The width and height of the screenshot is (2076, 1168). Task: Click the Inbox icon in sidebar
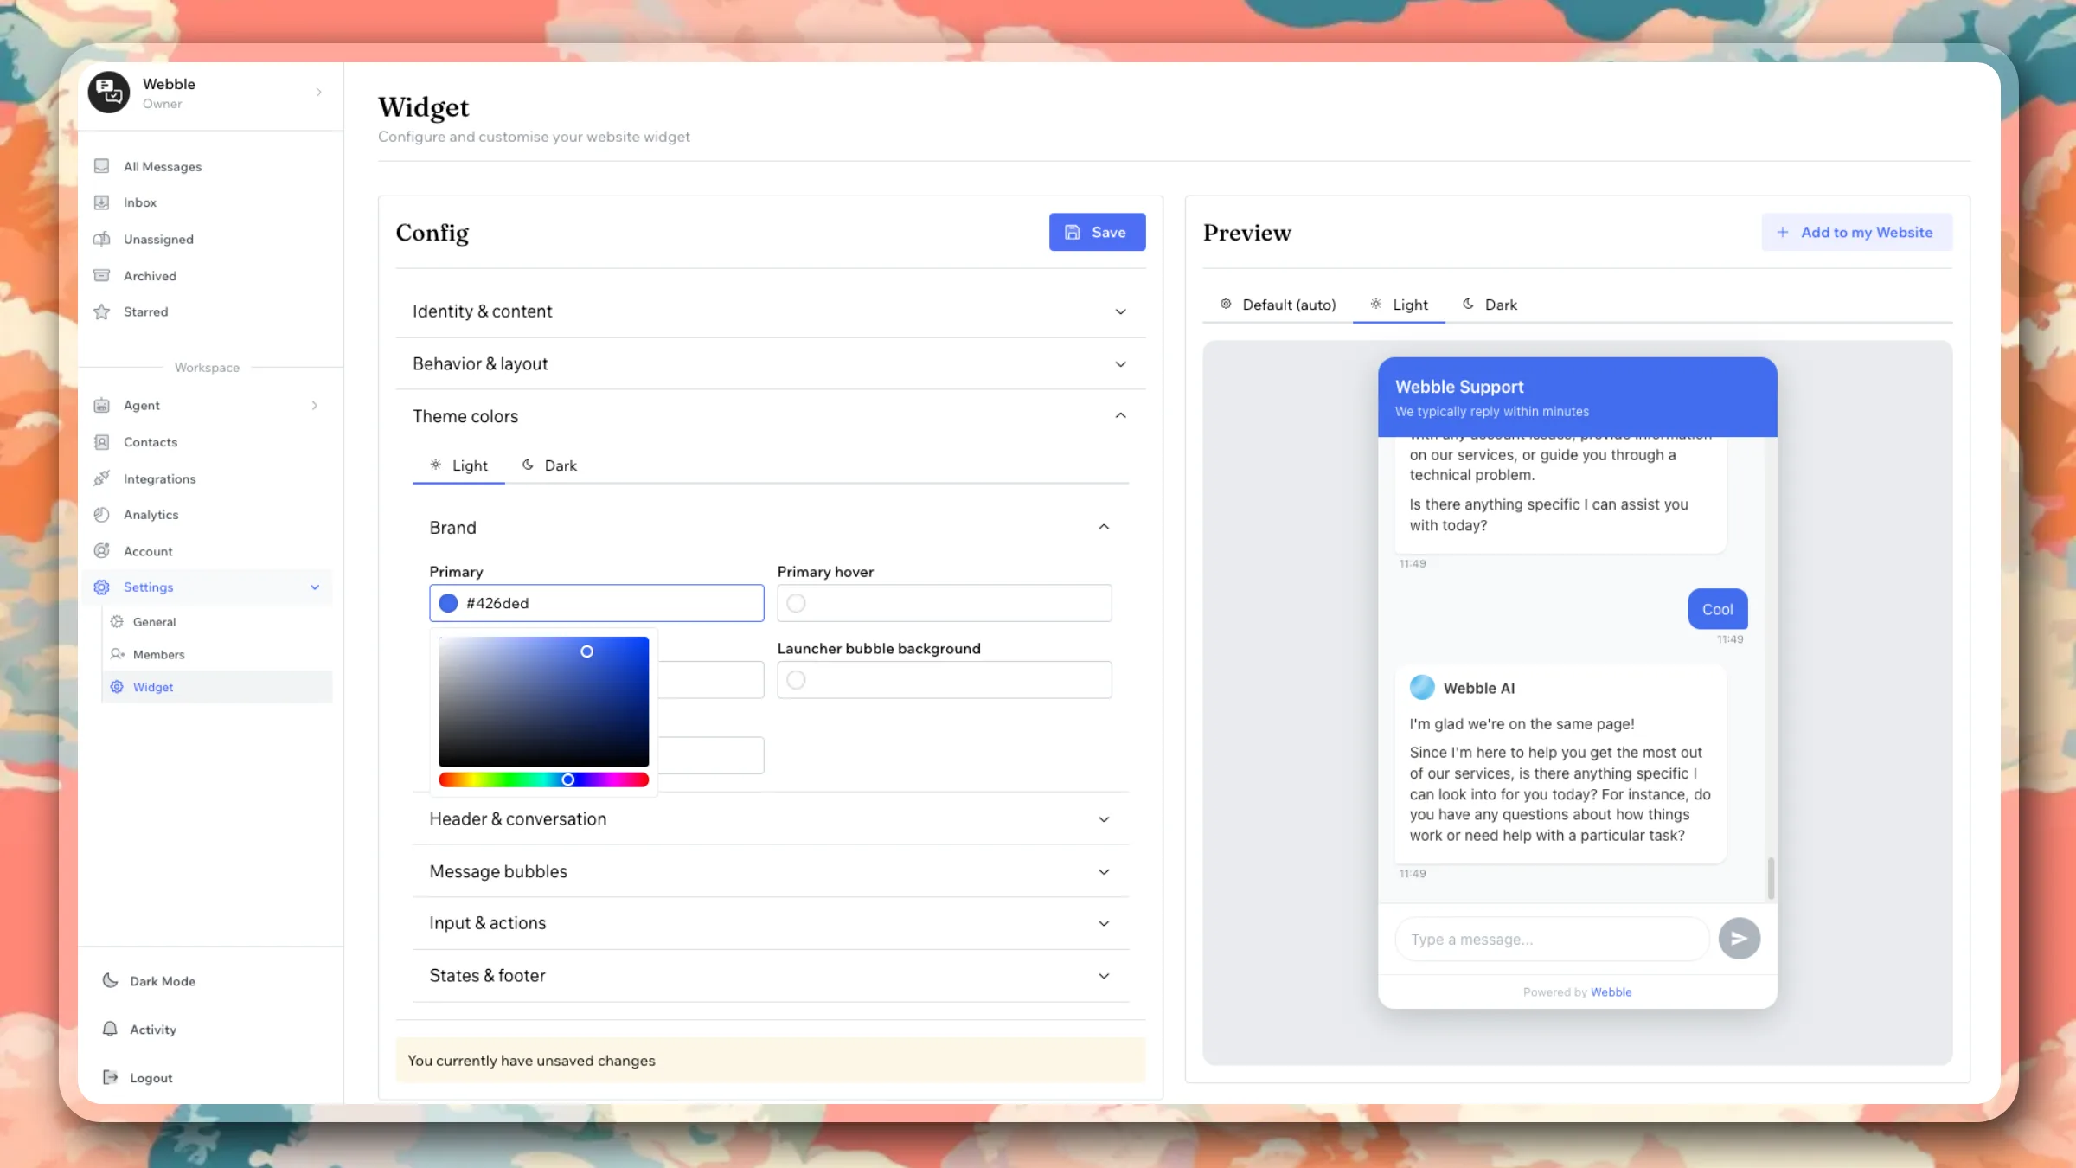(x=102, y=202)
